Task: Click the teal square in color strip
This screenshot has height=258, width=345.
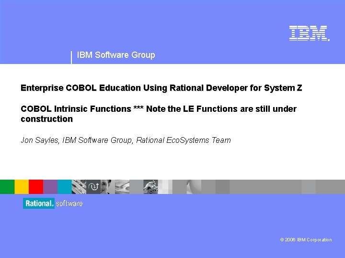Action: (65, 187)
